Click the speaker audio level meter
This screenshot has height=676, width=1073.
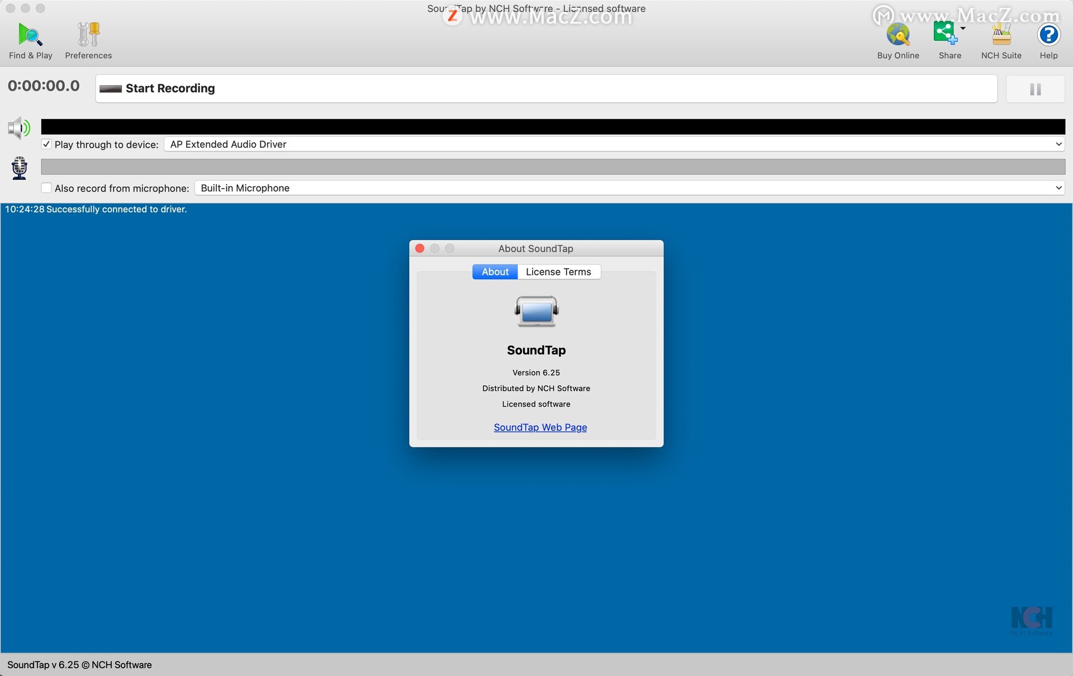point(553,126)
